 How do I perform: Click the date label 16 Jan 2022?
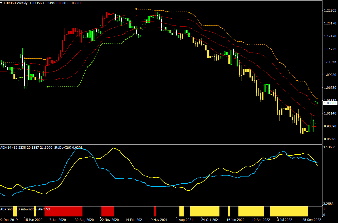[236, 220]
